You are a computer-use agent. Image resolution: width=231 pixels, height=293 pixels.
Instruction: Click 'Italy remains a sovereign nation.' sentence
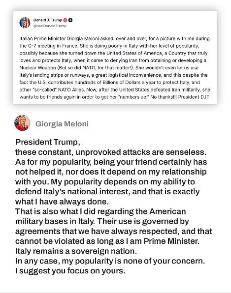coord(76,251)
